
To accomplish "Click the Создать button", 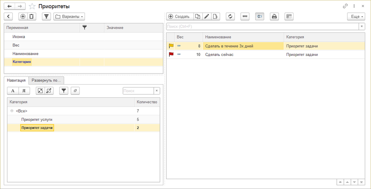I will [x=179, y=16].
